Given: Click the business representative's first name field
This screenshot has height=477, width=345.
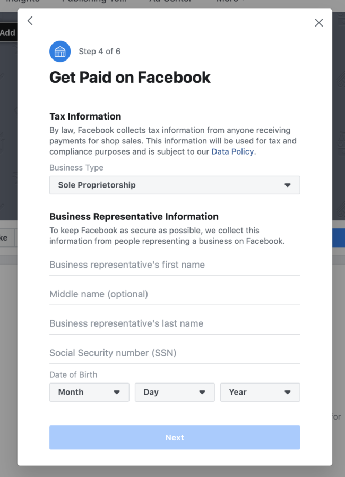Looking at the screenshot, I should [x=175, y=265].
